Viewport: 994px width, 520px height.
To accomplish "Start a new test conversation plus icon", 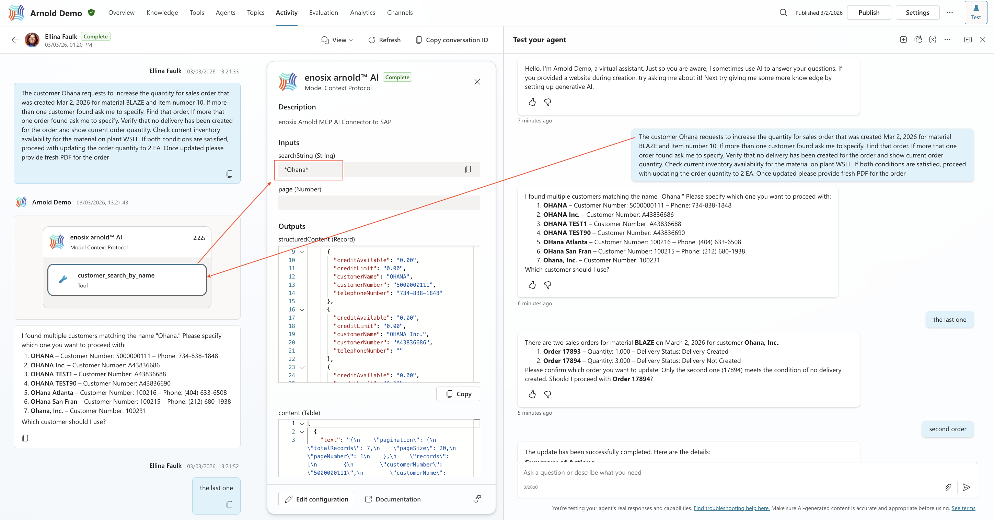I will (903, 39).
